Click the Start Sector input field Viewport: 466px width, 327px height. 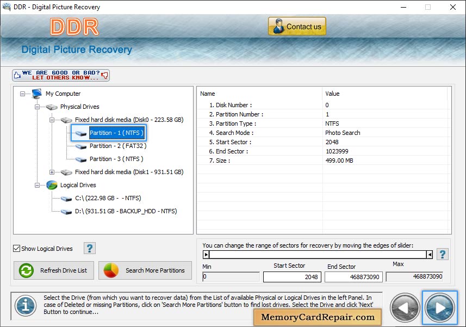click(292, 277)
